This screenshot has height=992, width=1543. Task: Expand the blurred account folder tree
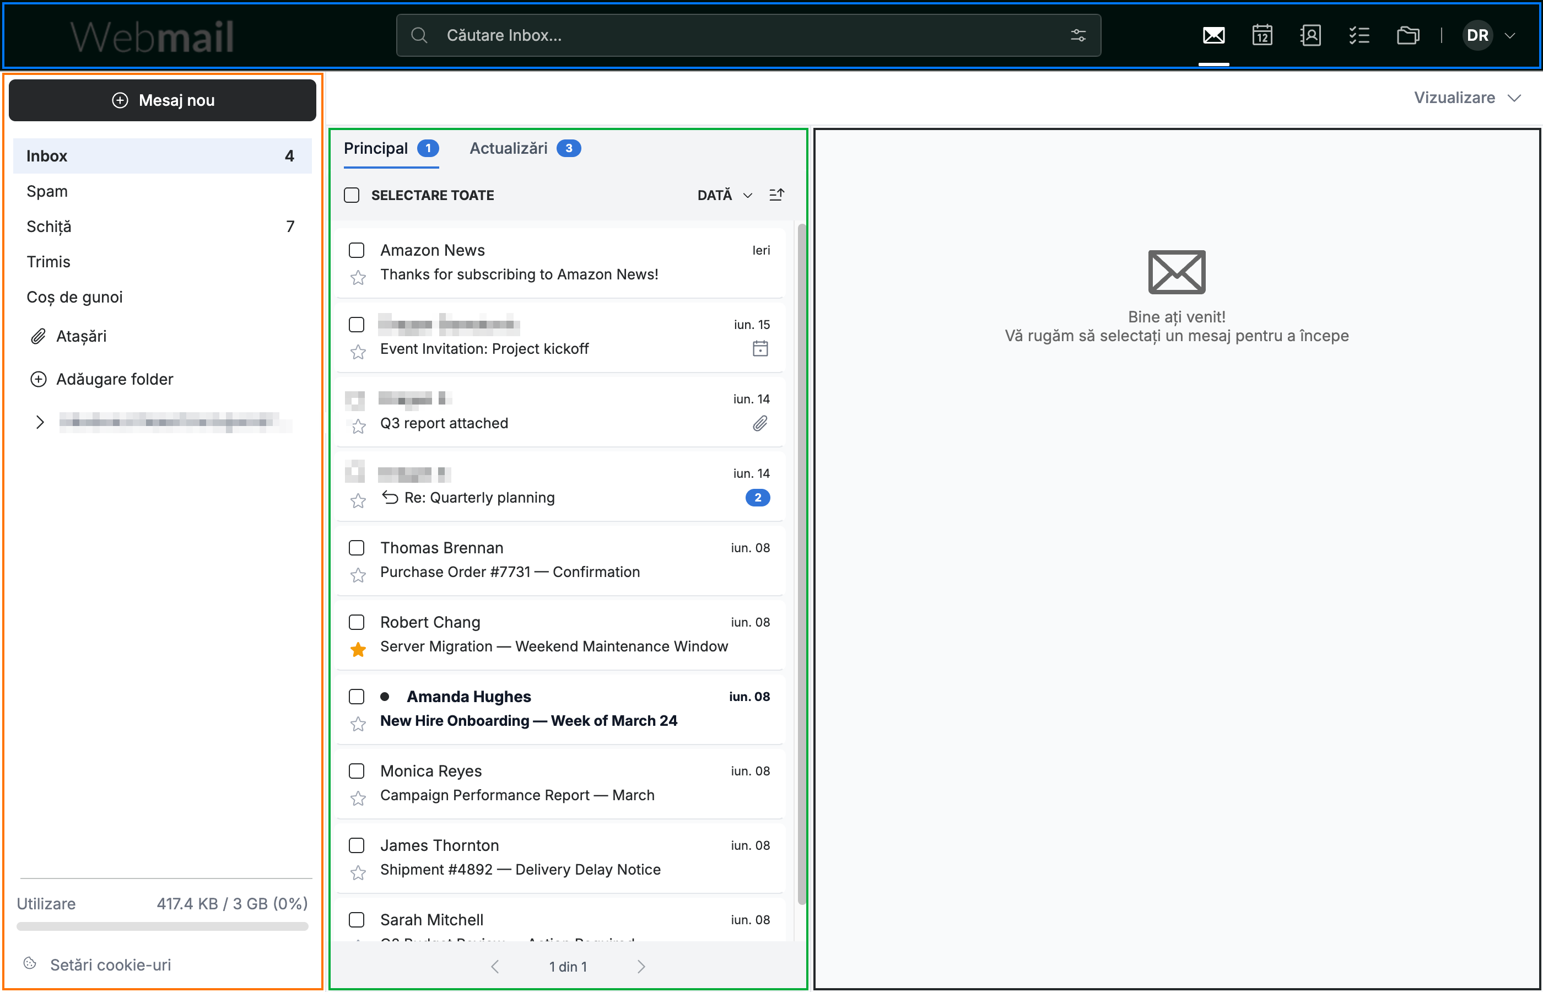coord(40,422)
